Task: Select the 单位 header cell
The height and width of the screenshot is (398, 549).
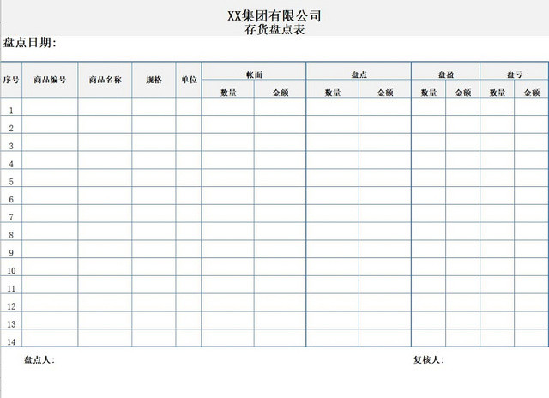Action: (189, 80)
